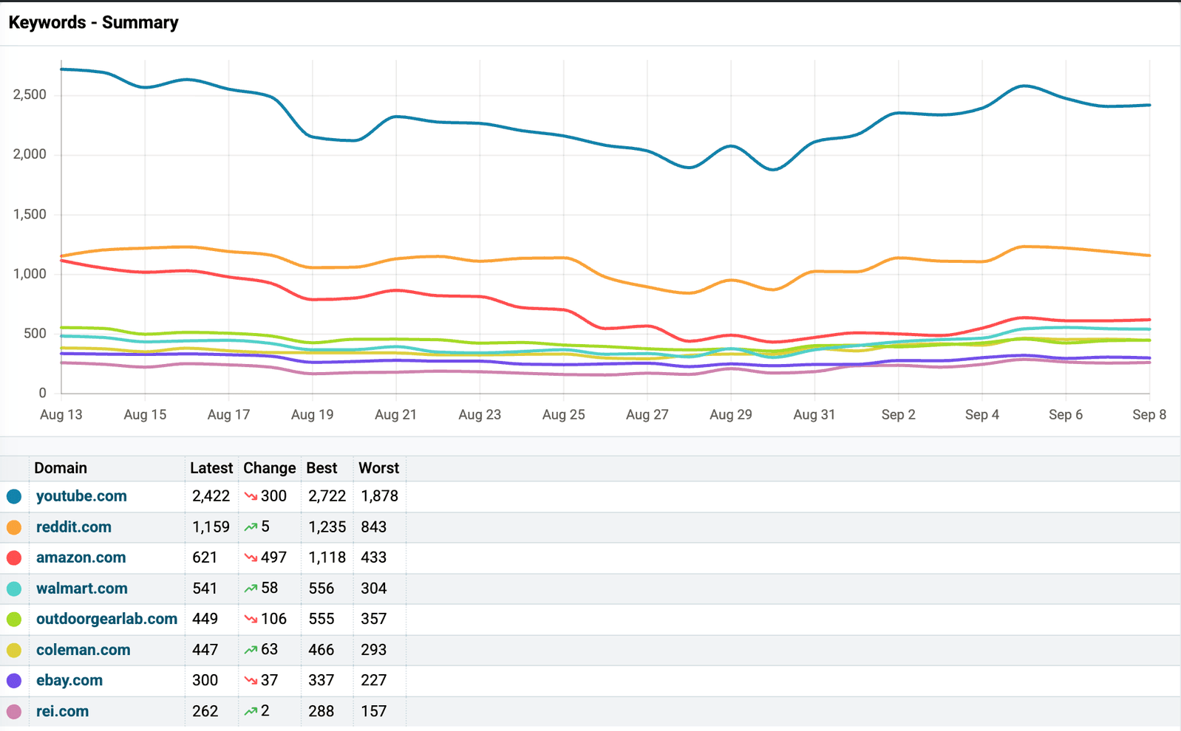Screen dimensions: 1181x731
Task: Click outdoorgearlab.com worst value 357
Action: 374,619
